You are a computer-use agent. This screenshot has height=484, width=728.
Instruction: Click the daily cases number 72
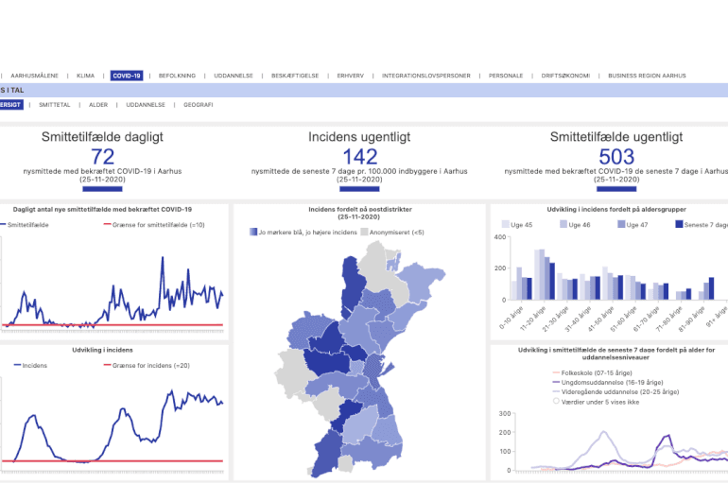point(102,157)
